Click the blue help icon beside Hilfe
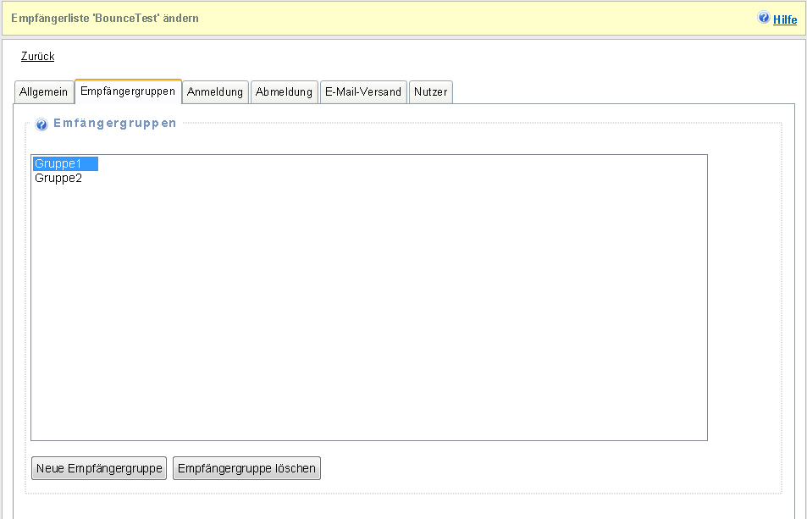This screenshot has height=519, width=807. 764,18
